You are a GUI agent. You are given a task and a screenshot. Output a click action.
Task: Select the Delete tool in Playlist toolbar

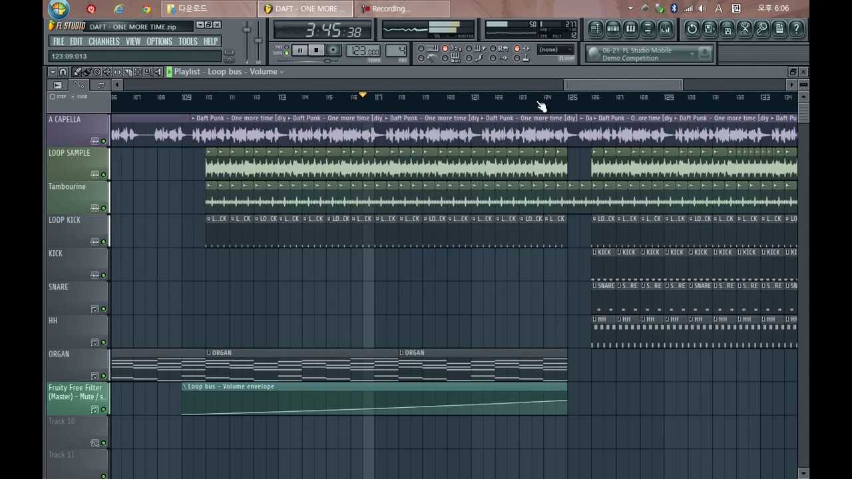(x=97, y=72)
